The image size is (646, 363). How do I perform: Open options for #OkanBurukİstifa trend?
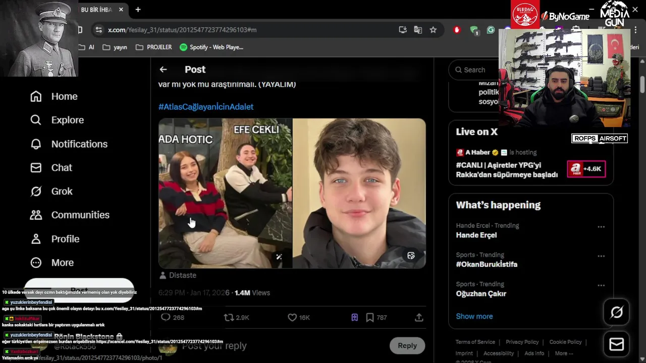pyautogui.click(x=601, y=256)
